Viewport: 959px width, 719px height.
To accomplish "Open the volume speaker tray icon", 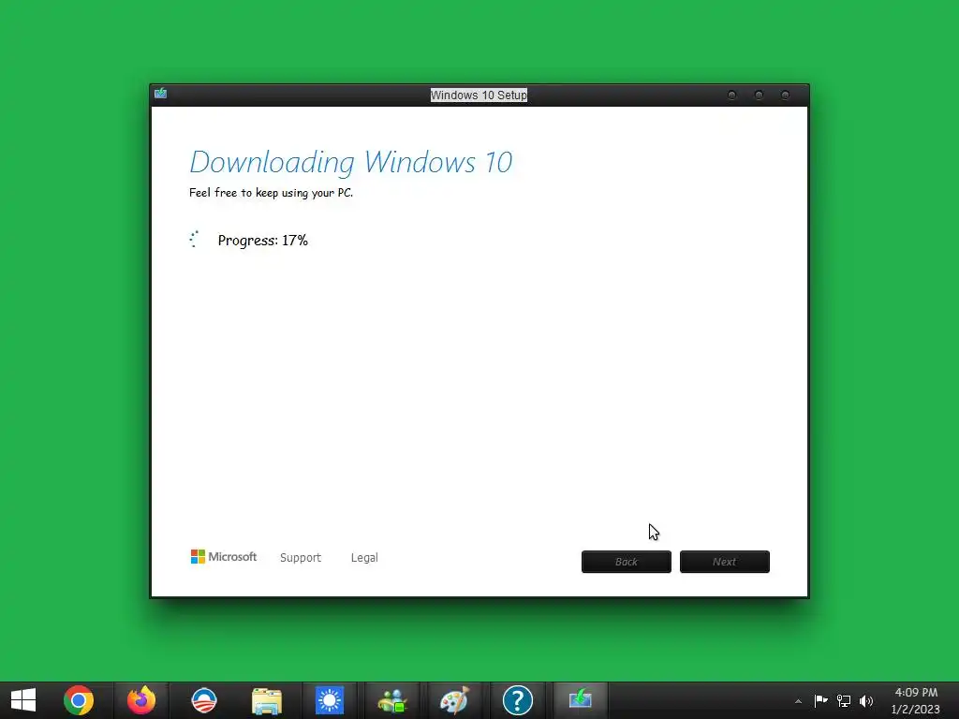I will [x=866, y=700].
